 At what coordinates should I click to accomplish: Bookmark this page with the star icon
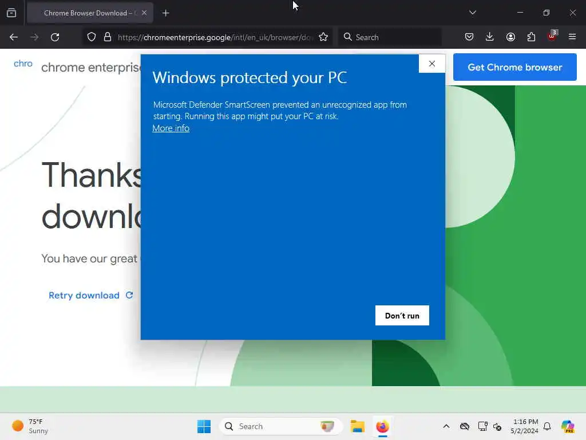323,37
